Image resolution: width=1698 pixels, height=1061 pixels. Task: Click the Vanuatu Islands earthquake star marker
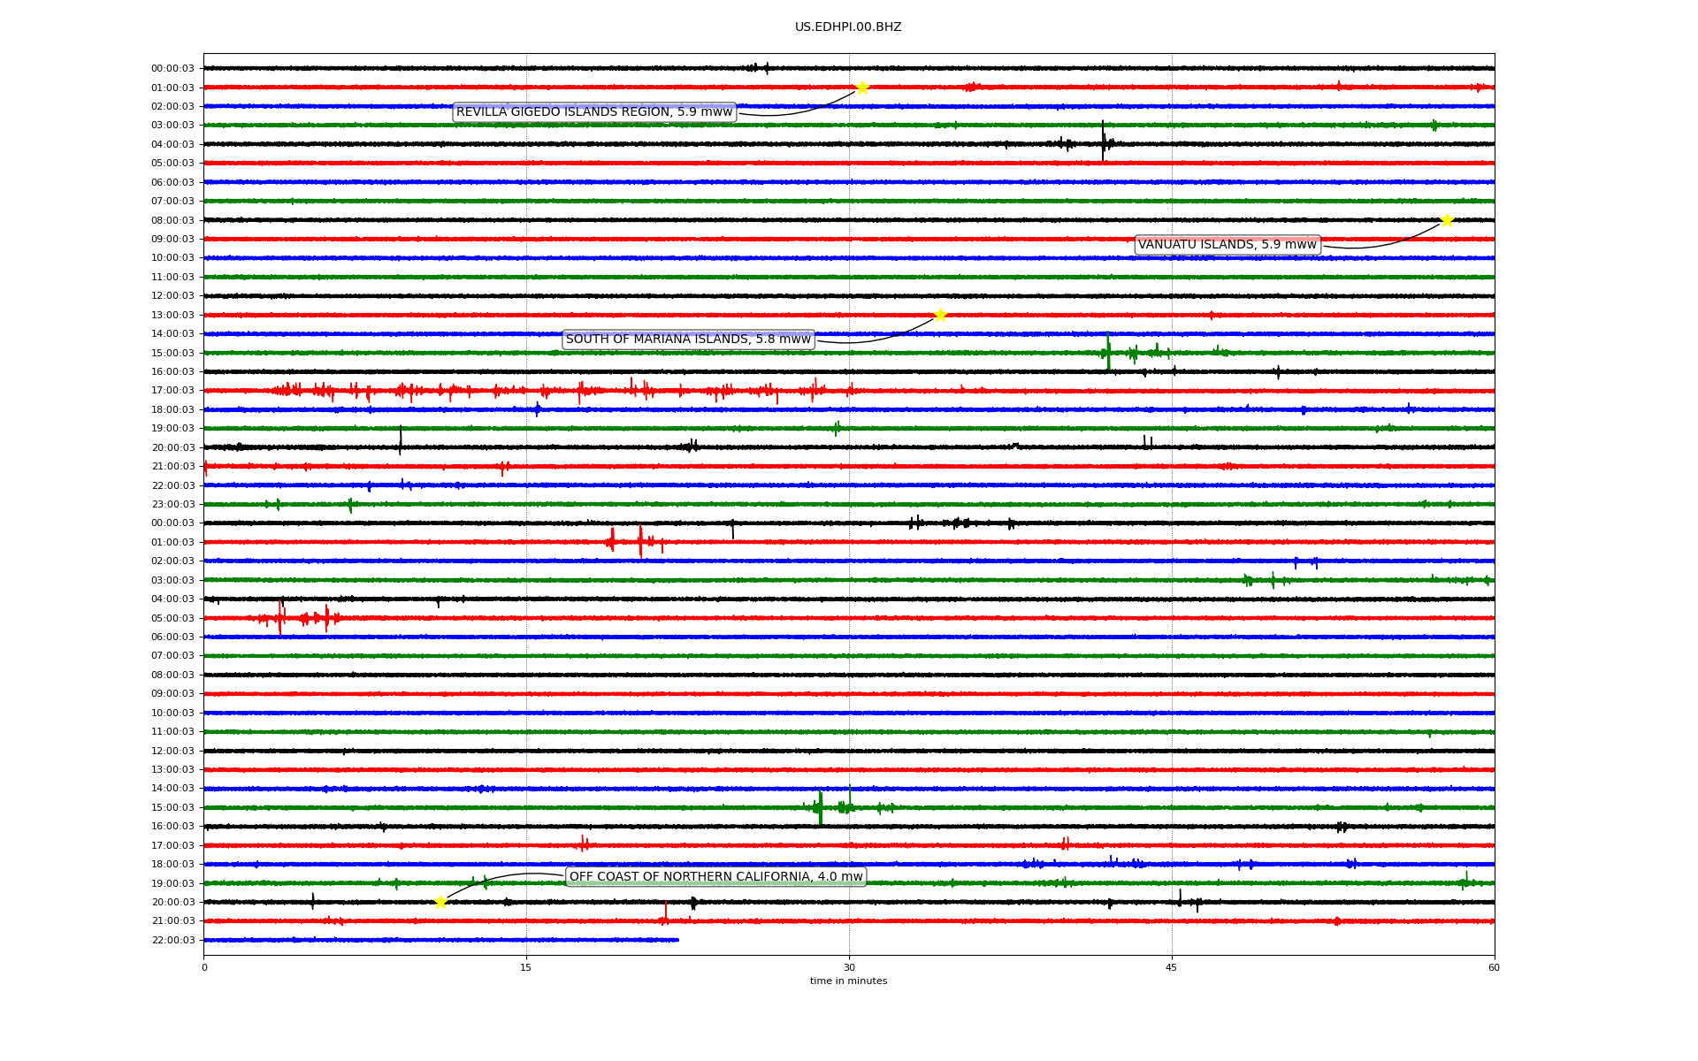pos(1447,220)
